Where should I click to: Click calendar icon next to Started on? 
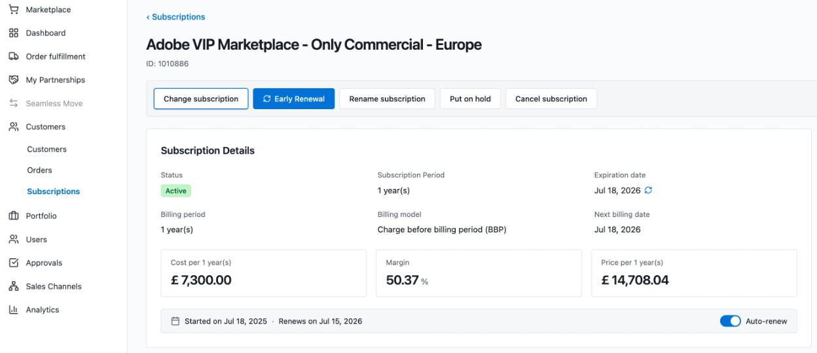pyautogui.click(x=175, y=322)
